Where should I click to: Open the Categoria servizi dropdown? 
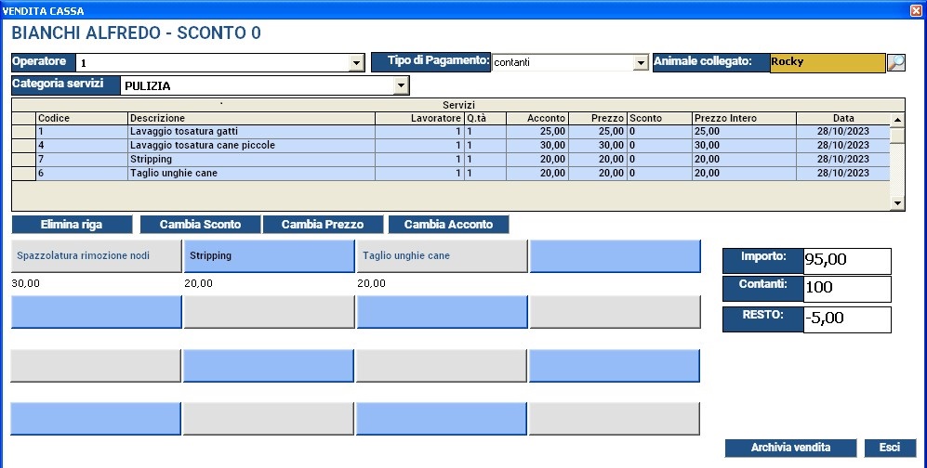click(x=401, y=86)
